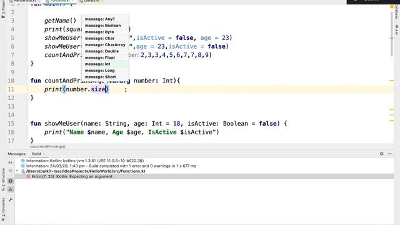Open the wrench settings icon in Messages sidebar
Screen dimensions: 400x225
[11, 199]
